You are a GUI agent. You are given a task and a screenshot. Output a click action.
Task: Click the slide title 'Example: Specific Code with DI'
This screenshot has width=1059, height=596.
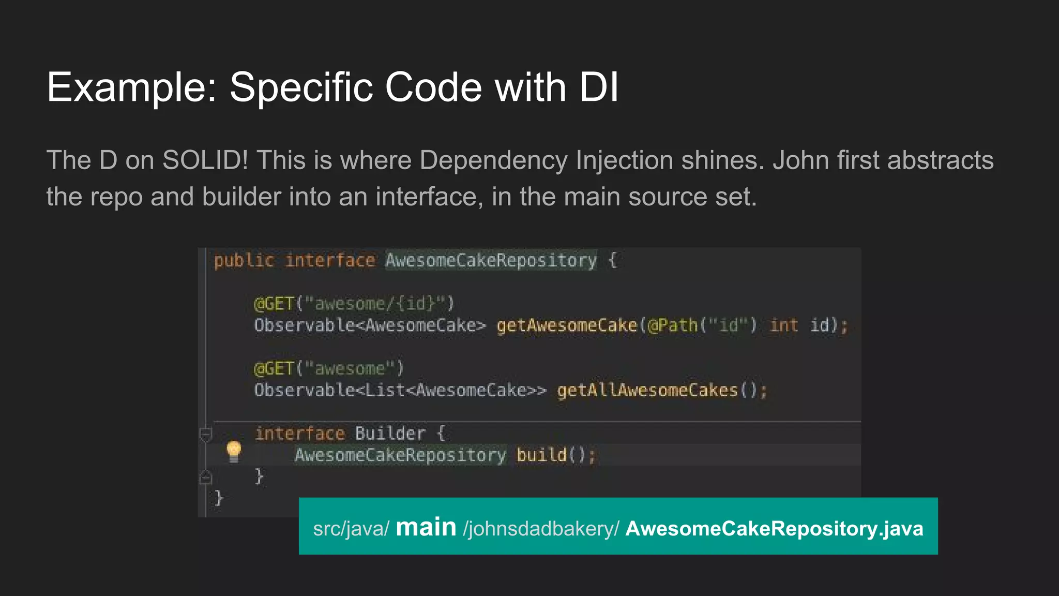[332, 87]
